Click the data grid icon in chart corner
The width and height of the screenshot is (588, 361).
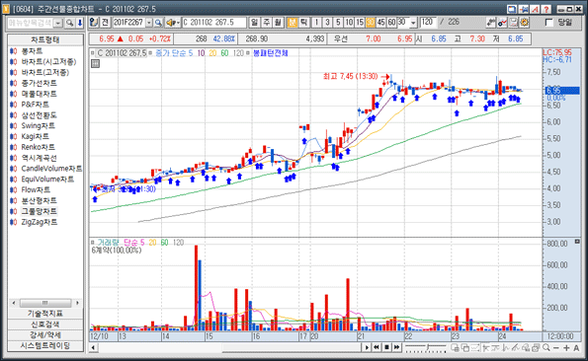pos(95,63)
